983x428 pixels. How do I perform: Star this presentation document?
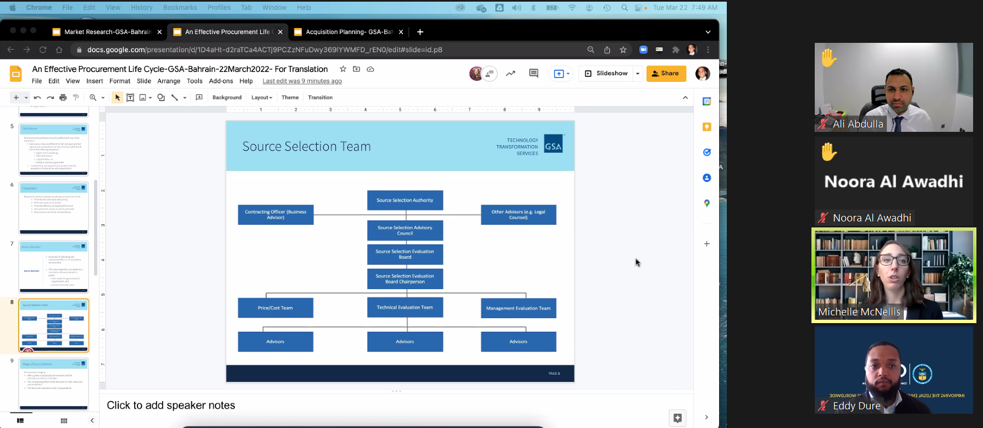coord(343,69)
